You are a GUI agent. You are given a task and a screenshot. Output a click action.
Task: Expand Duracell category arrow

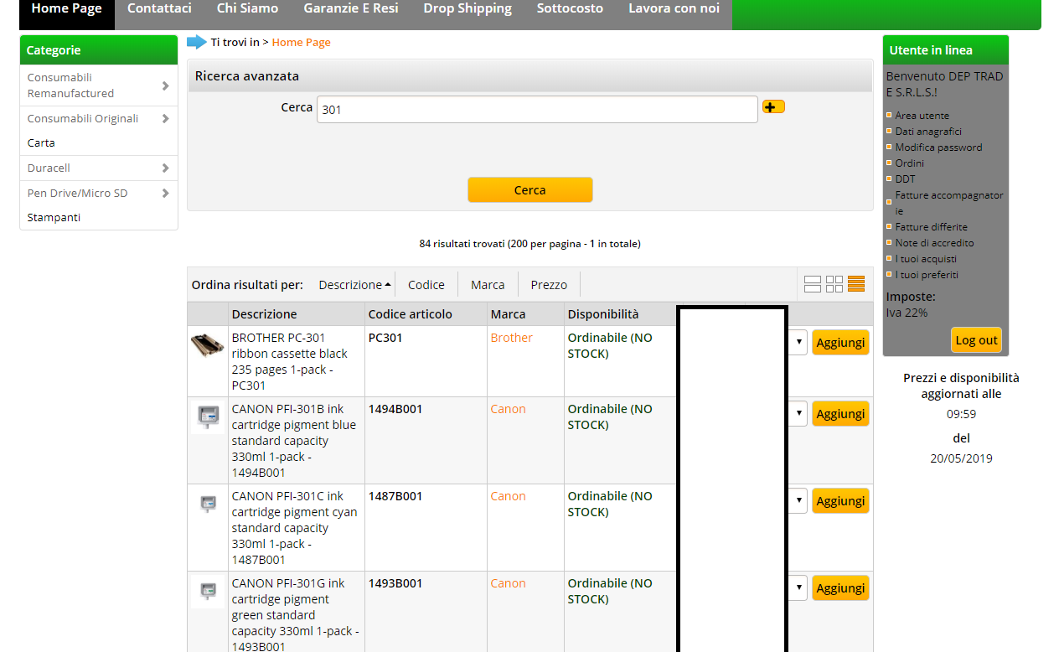[165, 168]
